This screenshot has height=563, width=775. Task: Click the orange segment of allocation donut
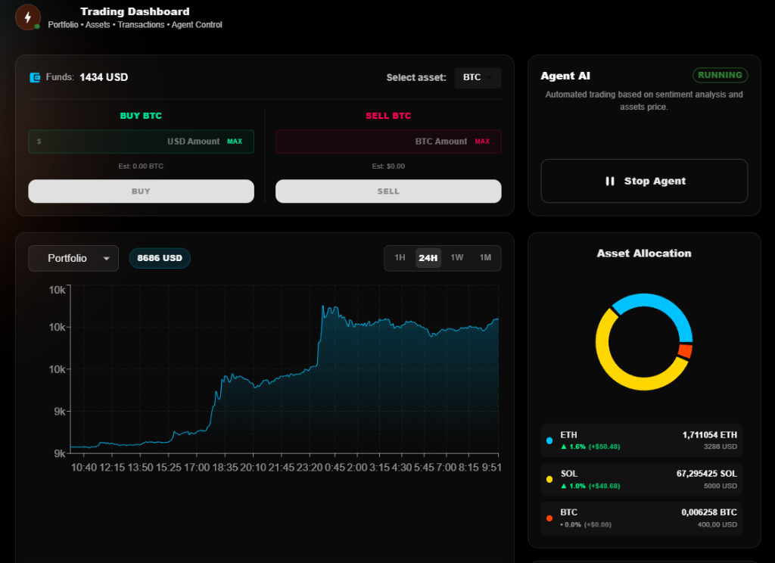(684, 351)
